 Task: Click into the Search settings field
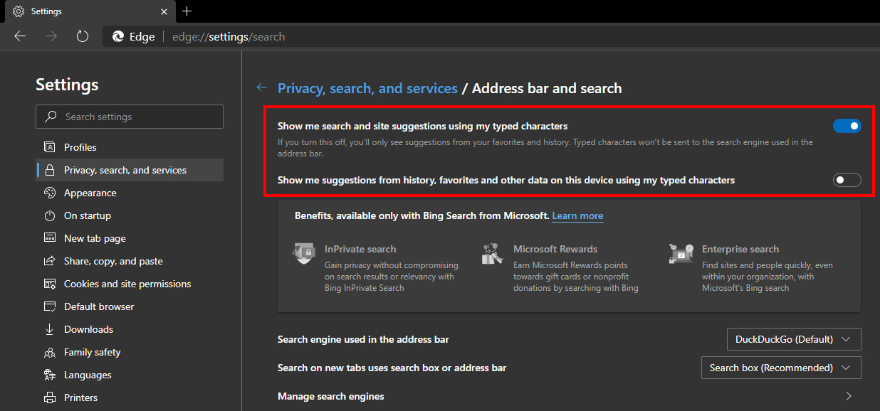(x=130, y=117)
